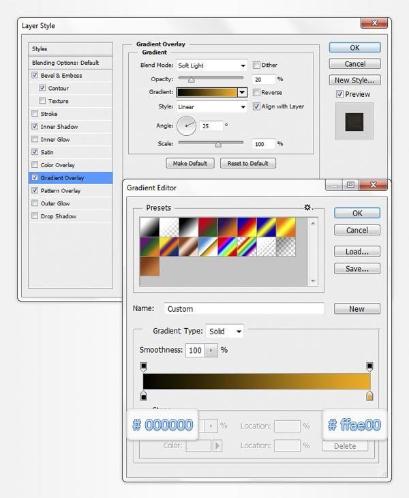Screen dimensions: 409x498
Task: Click the upper-right opacity stop
Action: point(369,367)
